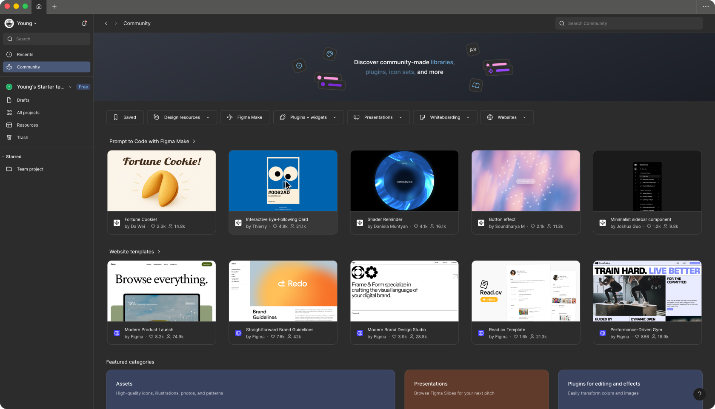Image resolution: width=715 pixels, height=409 pixels.
Task: Click the notifications bell icon
Action: click(84, 23)
